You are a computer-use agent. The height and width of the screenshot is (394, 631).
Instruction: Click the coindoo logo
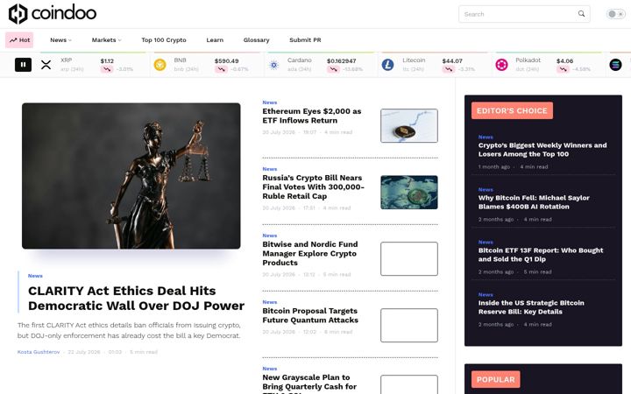(x=53, y=14)
